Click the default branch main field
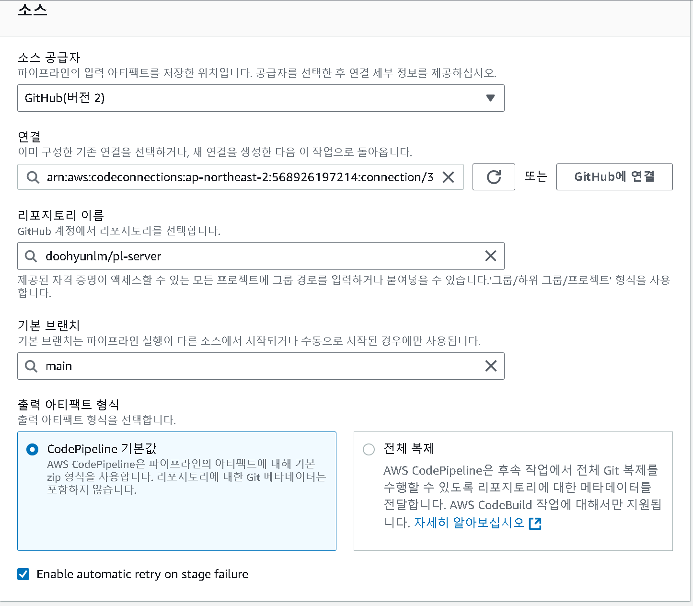The height and width of the screenshot is (606, 693). 261,366
